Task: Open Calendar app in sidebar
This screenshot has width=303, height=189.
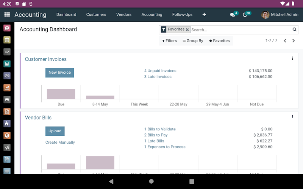Action: point(7,40)
